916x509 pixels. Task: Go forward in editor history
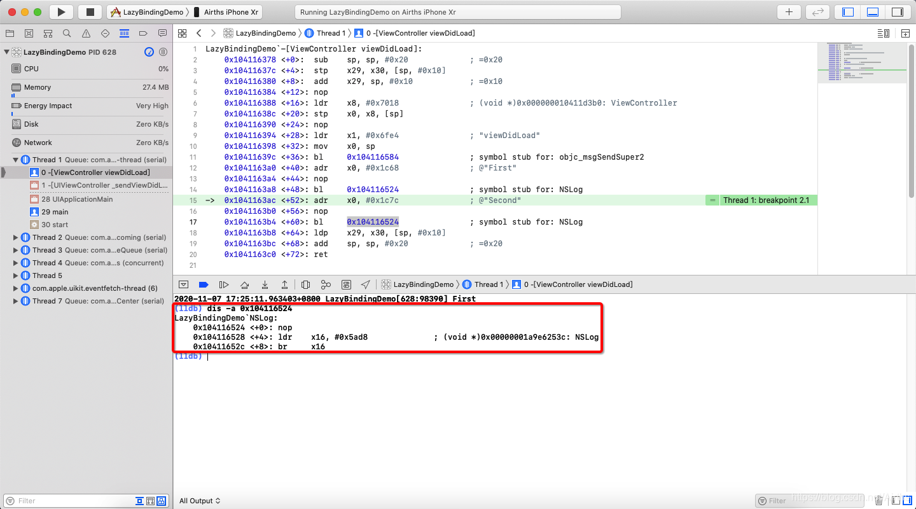click(x=213, y=33)
